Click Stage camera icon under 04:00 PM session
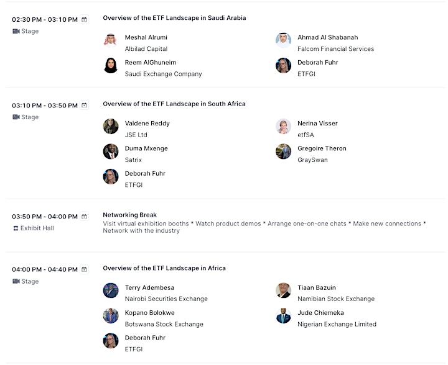Screen dimensions: 448x365 pyautogui.click(x=16, y=281)
